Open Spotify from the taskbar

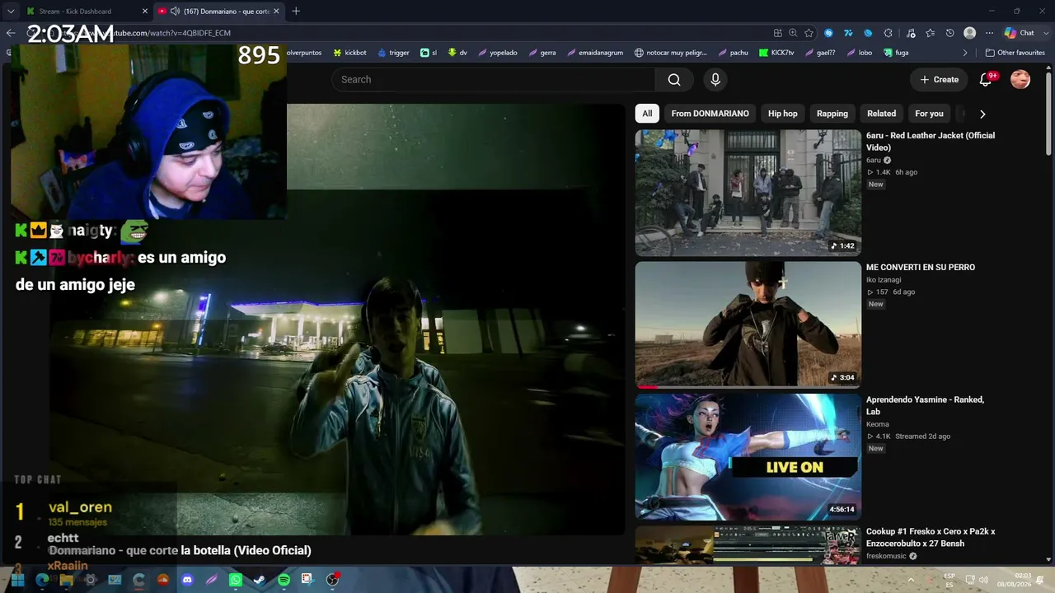coord(284,580)
